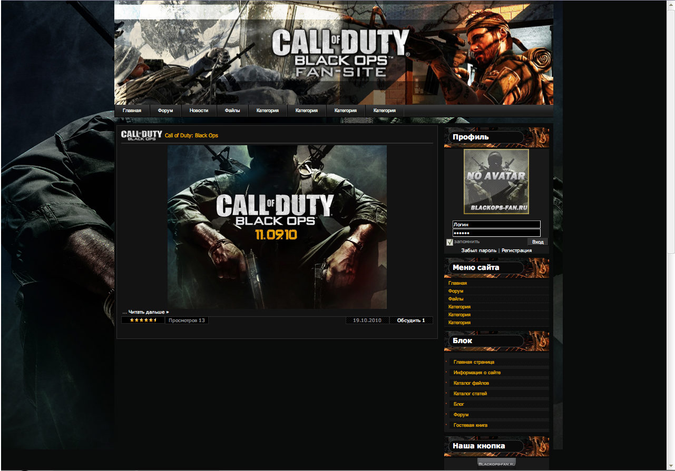Click the Blackops-fan.ru button under 'Наша кнопка'
The image size is (675, 471).
point(496,464)
